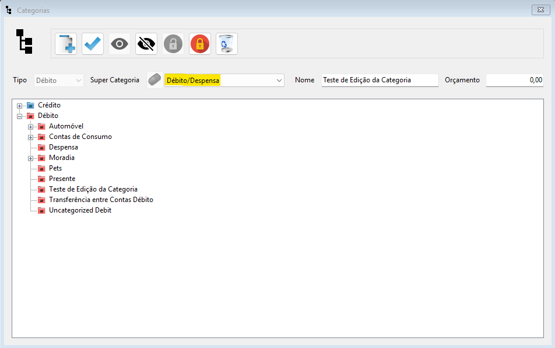Click the Orçamento value field
Image resolution: width=555 pixels, height=348 pixels.
[514, 80]
